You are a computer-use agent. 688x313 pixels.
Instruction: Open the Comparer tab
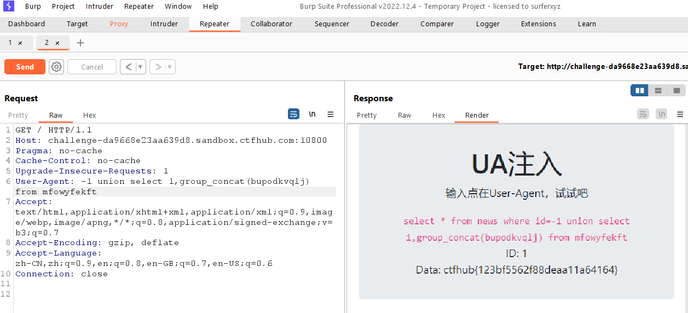(x=437, y=24)
